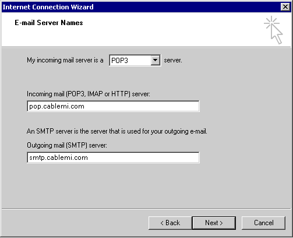The height and width of the screenshot is (238, 293).
Task: Click the SMTP server description sentence
Action: pyautogui.click(x=117, y=131)
